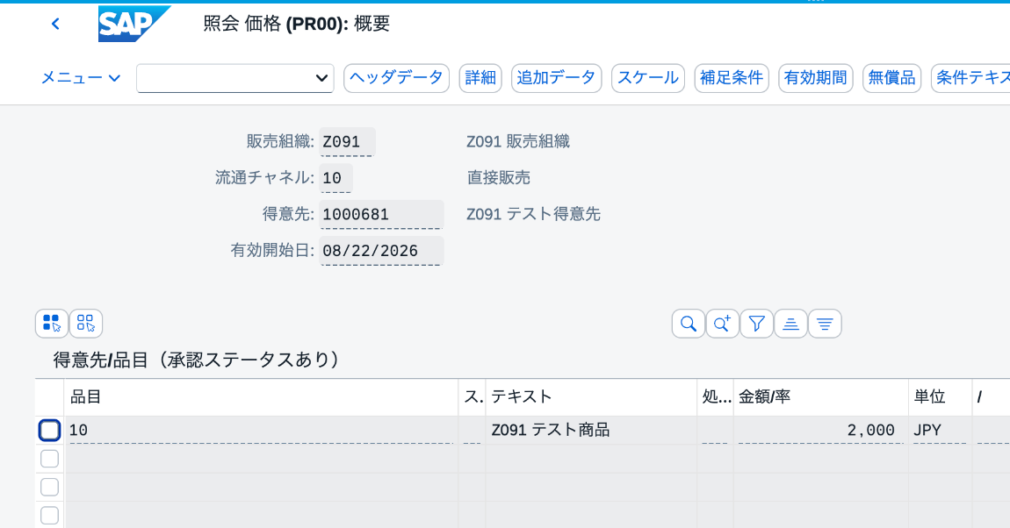Click the text Z091 販売組織

click(518, 141)
